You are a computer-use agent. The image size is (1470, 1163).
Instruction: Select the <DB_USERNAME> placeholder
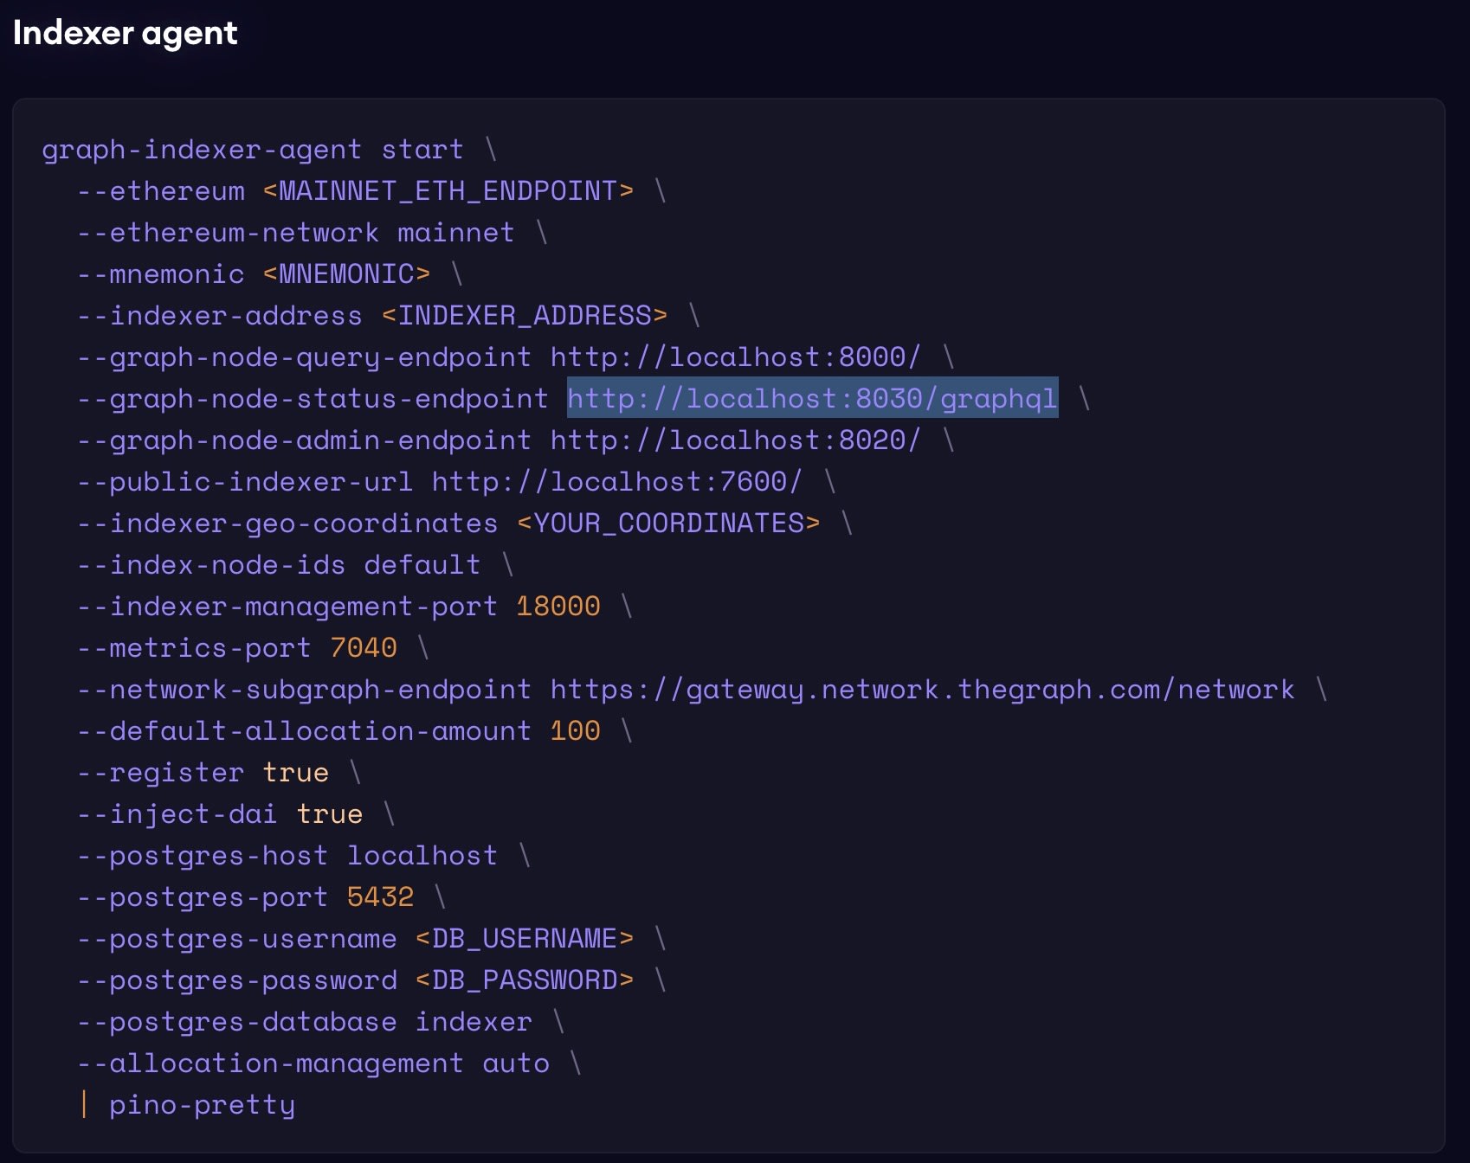click(525, 938)
